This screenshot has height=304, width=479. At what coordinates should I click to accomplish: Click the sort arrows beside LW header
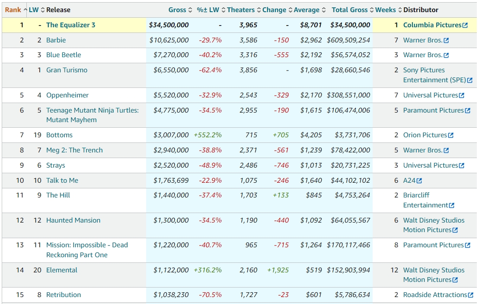point(43,10)
